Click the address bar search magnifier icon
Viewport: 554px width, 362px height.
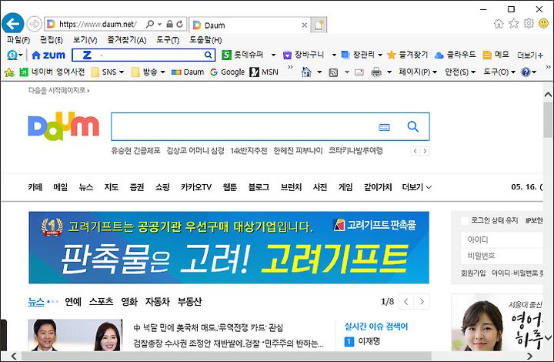click(x=150, y=24)
